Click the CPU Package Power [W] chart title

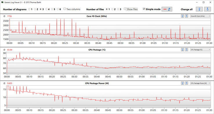pos(97,83)
